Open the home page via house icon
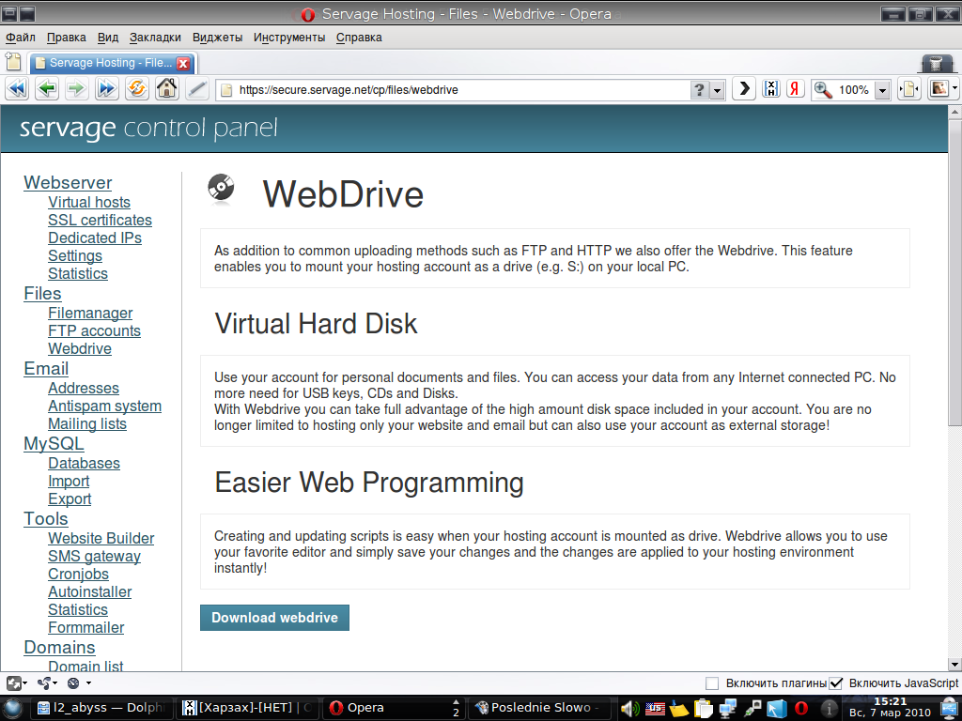 (166, 89)
